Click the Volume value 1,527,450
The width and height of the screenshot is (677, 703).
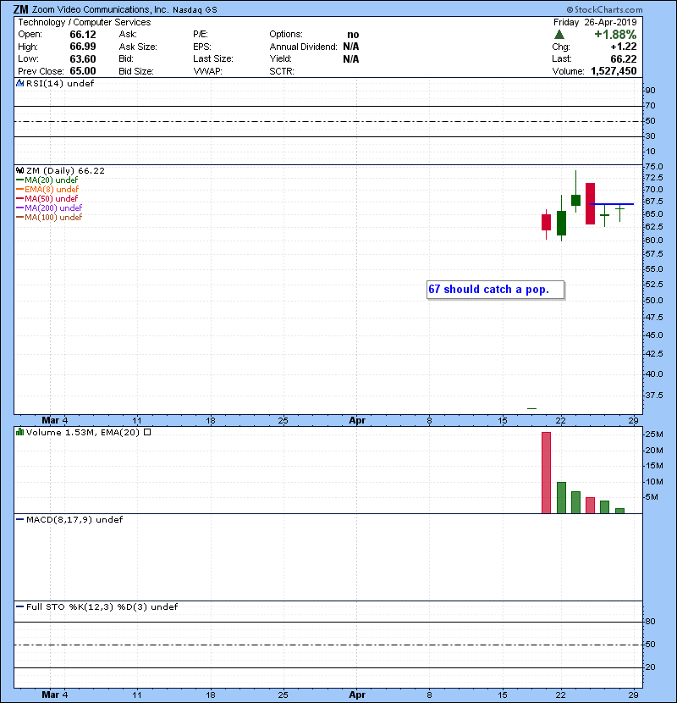[x=614, y=71]
